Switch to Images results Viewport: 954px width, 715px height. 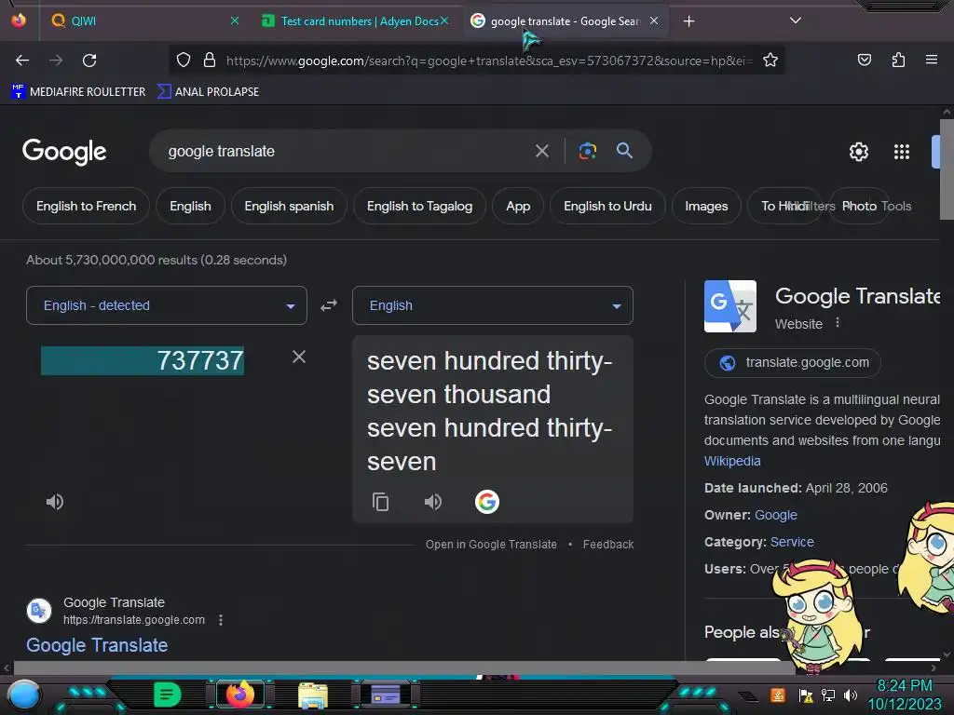pos(706,206)
